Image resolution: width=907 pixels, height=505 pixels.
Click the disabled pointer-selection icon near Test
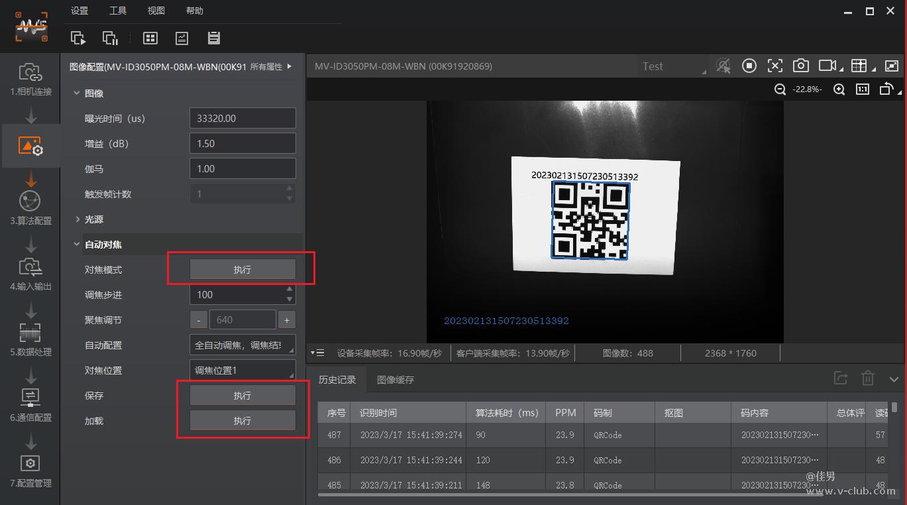[723, 66]
